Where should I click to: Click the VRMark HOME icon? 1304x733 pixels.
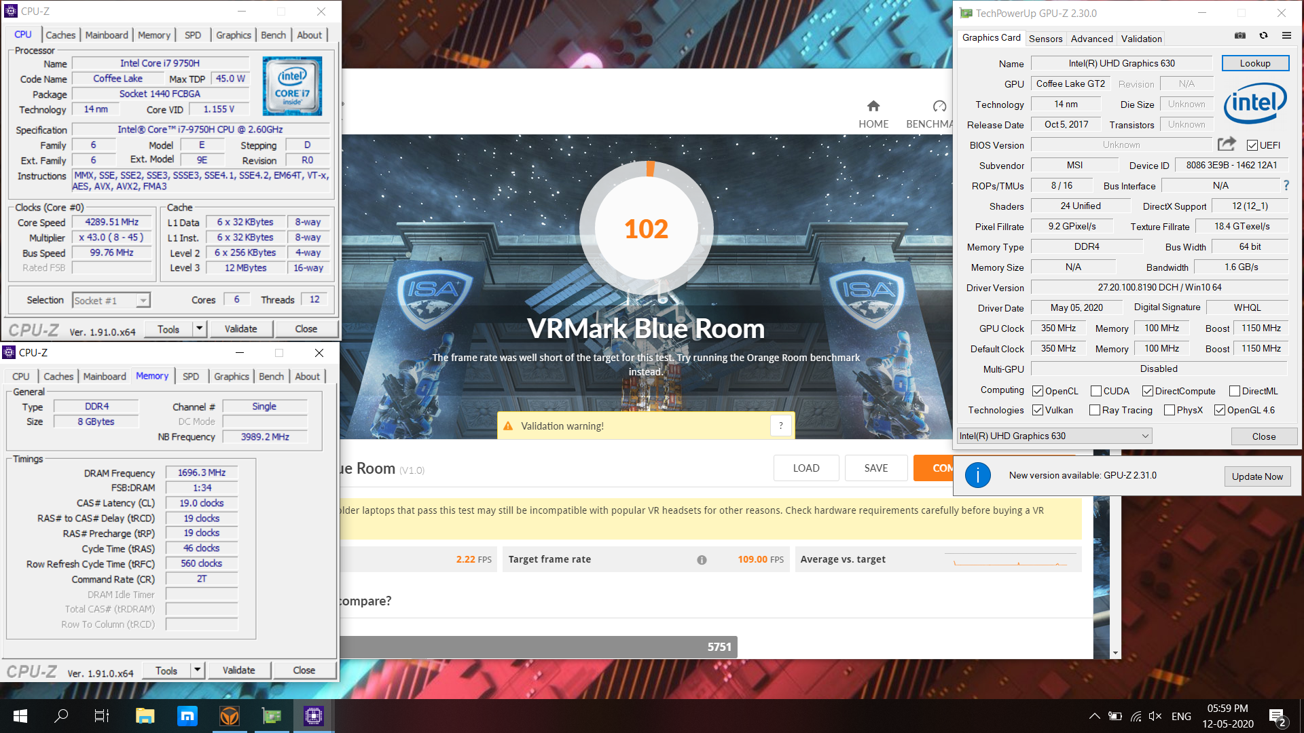coord(873,106)
